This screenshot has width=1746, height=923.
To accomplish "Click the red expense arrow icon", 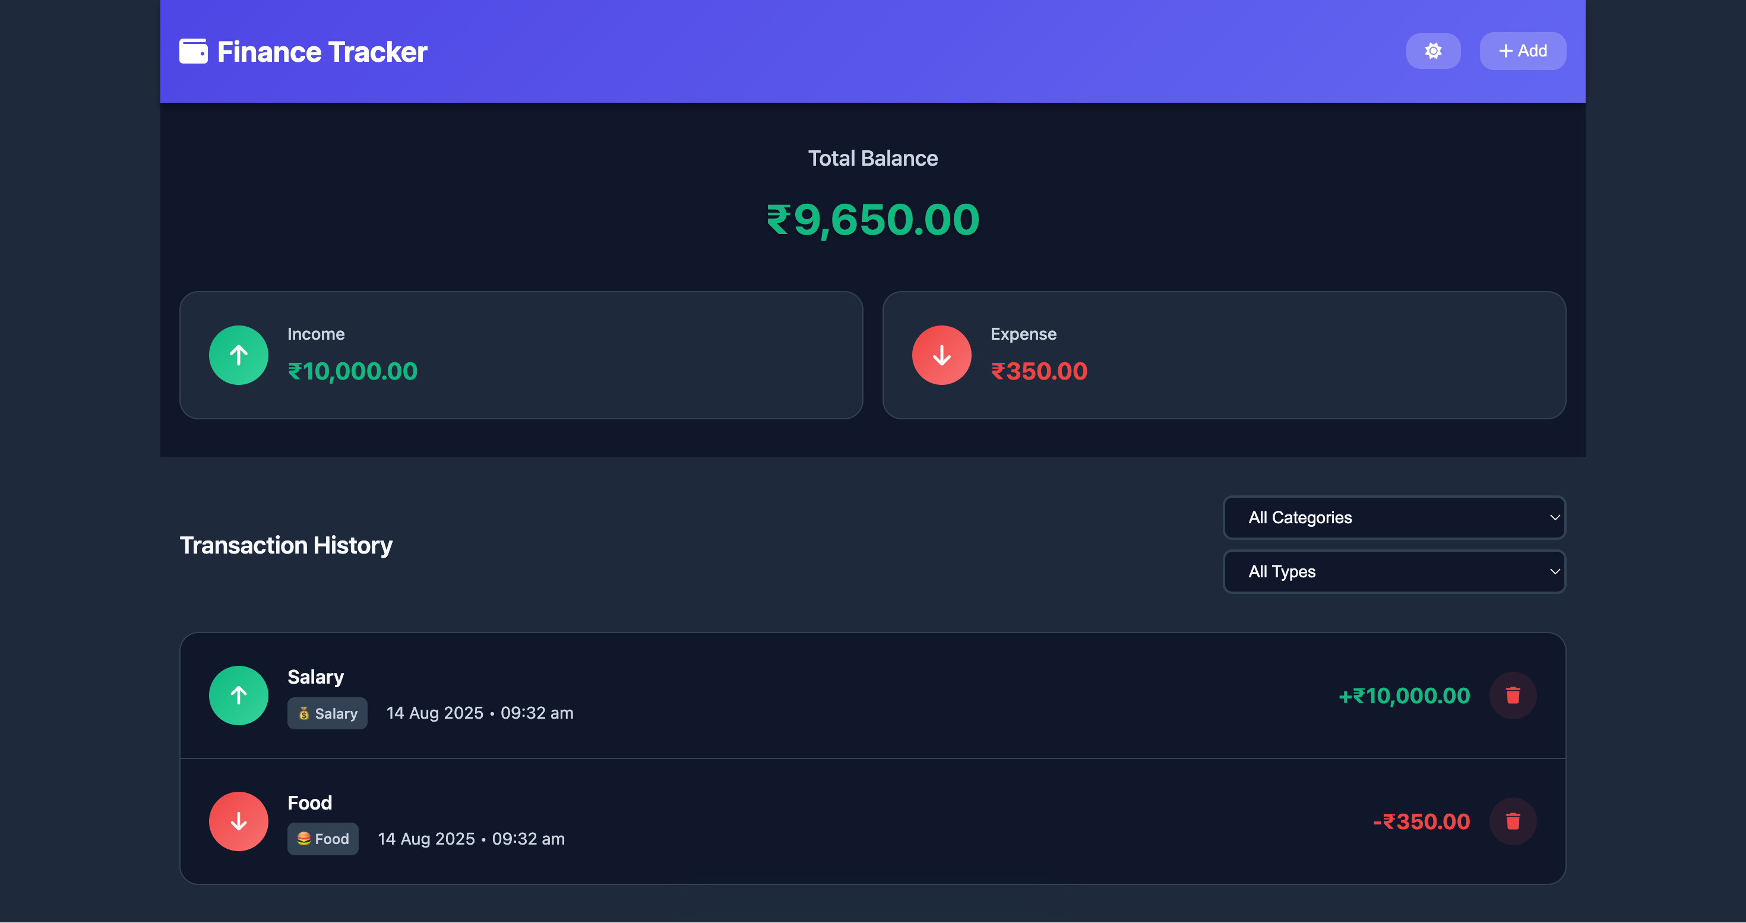I will tap(941, 355).
